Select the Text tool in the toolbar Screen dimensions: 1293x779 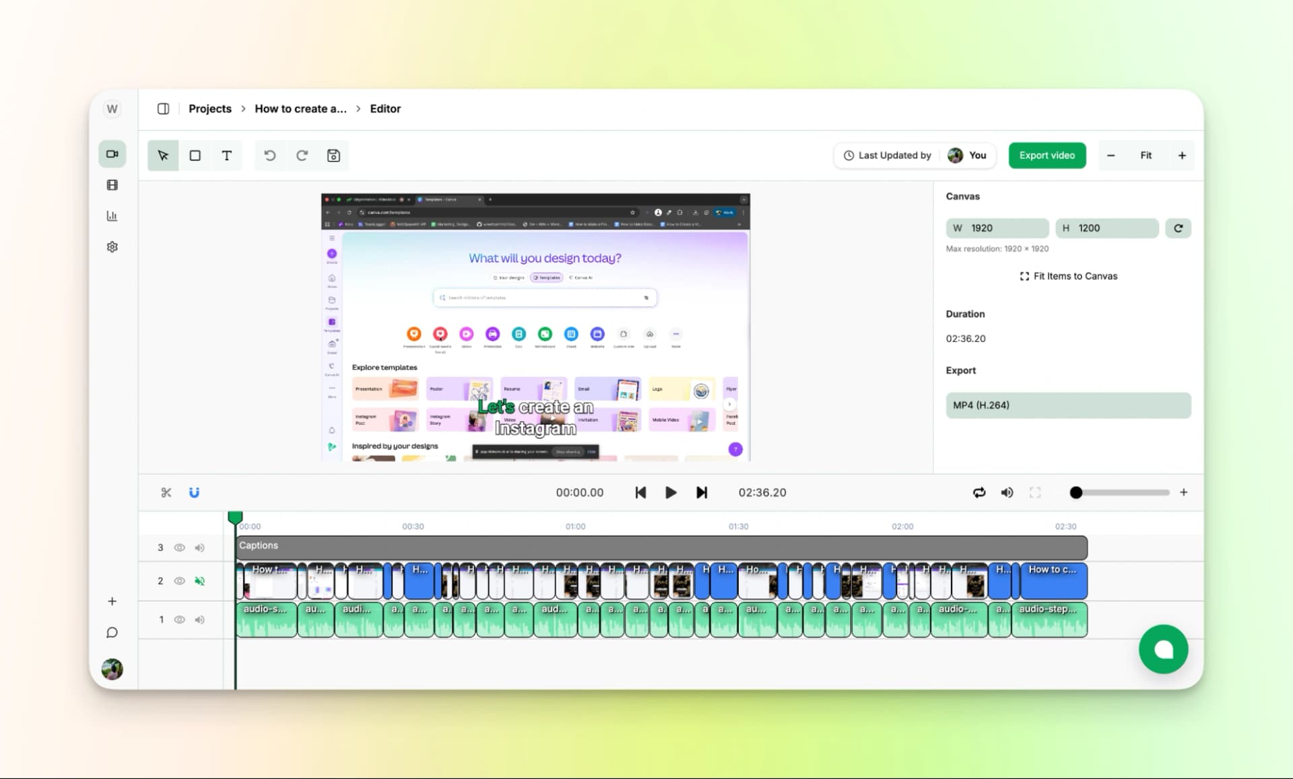pyautogui.click(x=227, y=156)
